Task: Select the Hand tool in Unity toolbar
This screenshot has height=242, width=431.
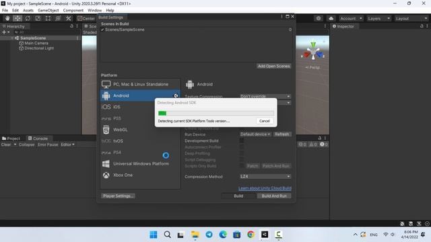Action: coord(7,18)
